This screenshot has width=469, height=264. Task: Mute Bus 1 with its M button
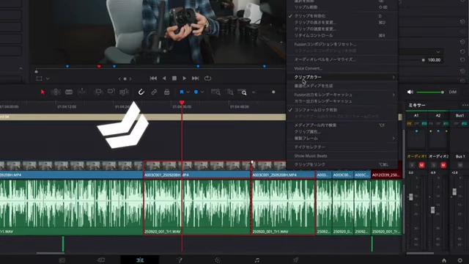(460, 165)
